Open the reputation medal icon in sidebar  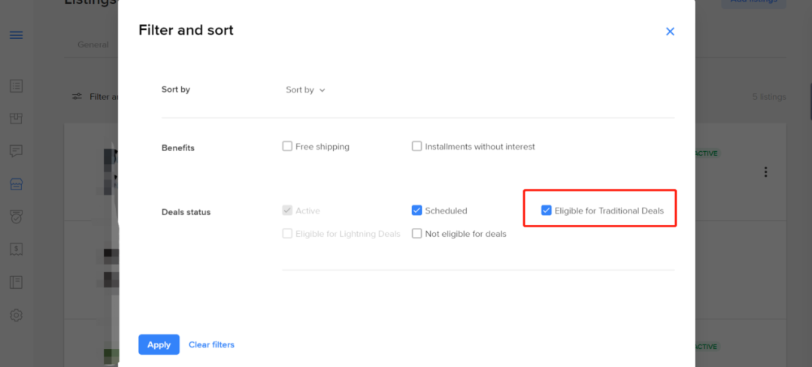(16, 217)
